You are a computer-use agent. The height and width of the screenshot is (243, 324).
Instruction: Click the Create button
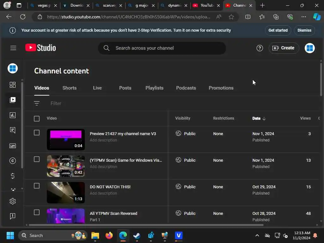click(x=283, y=48)
